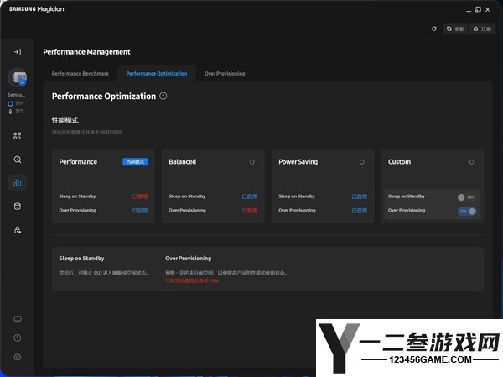Select the Custom mode radio button
This screenshot has height=377, width=503.
[x=471, y=162]
